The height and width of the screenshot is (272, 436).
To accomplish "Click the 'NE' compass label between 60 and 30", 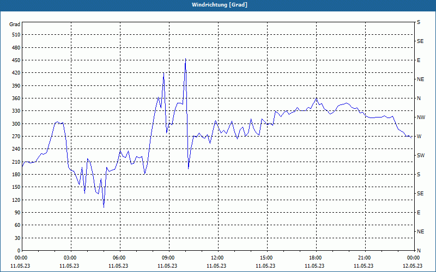I will pyautogui.click(x=421, y=232).
